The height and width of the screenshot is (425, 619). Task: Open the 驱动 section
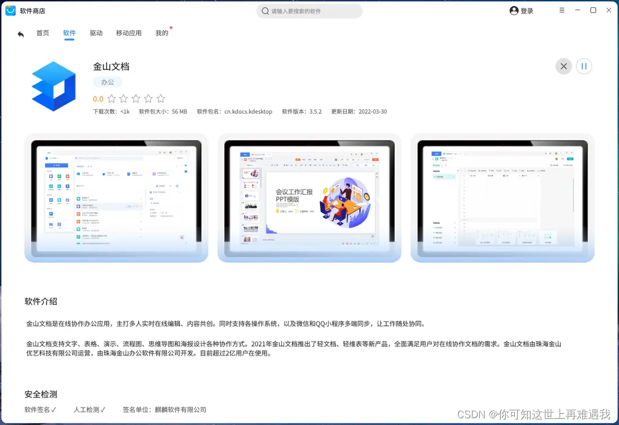[x=96, y=33]
